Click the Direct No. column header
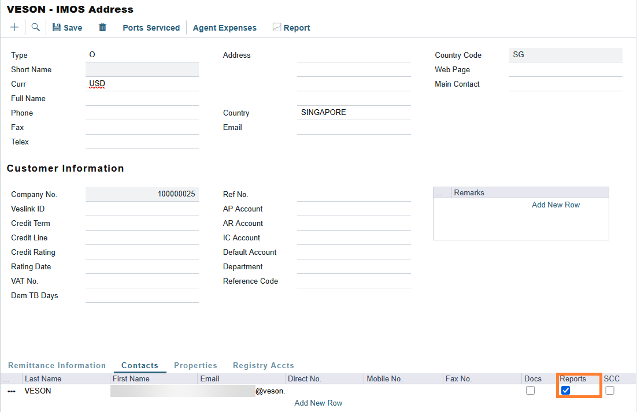 [x=325, y=378]
